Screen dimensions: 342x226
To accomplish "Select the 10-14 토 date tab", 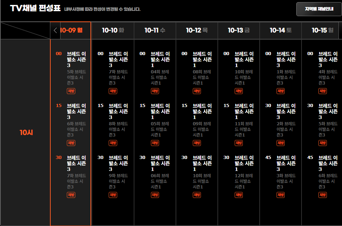I will pos(280,31).
